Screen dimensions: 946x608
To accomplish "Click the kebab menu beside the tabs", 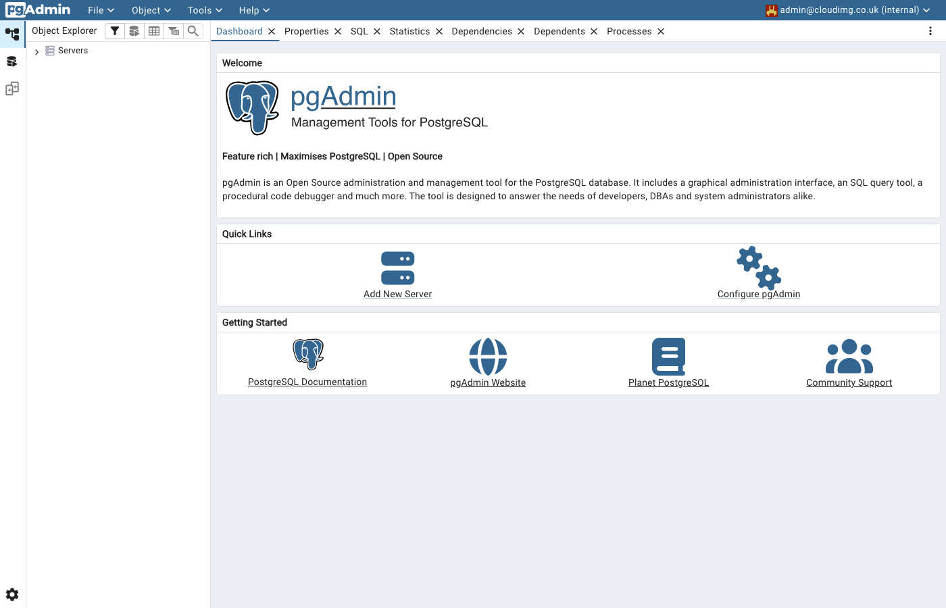I will (x=930, y=31).
